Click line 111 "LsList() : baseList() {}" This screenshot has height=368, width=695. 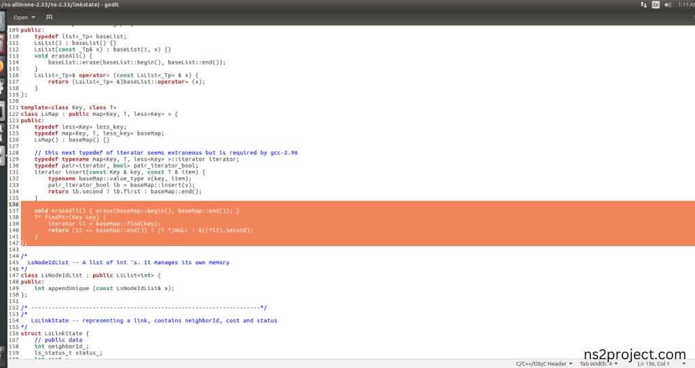click(x=75, y=43)
